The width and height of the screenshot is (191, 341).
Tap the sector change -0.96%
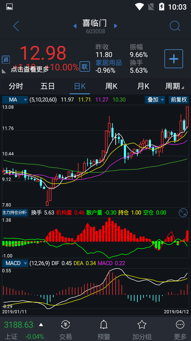tap(105, 70)
